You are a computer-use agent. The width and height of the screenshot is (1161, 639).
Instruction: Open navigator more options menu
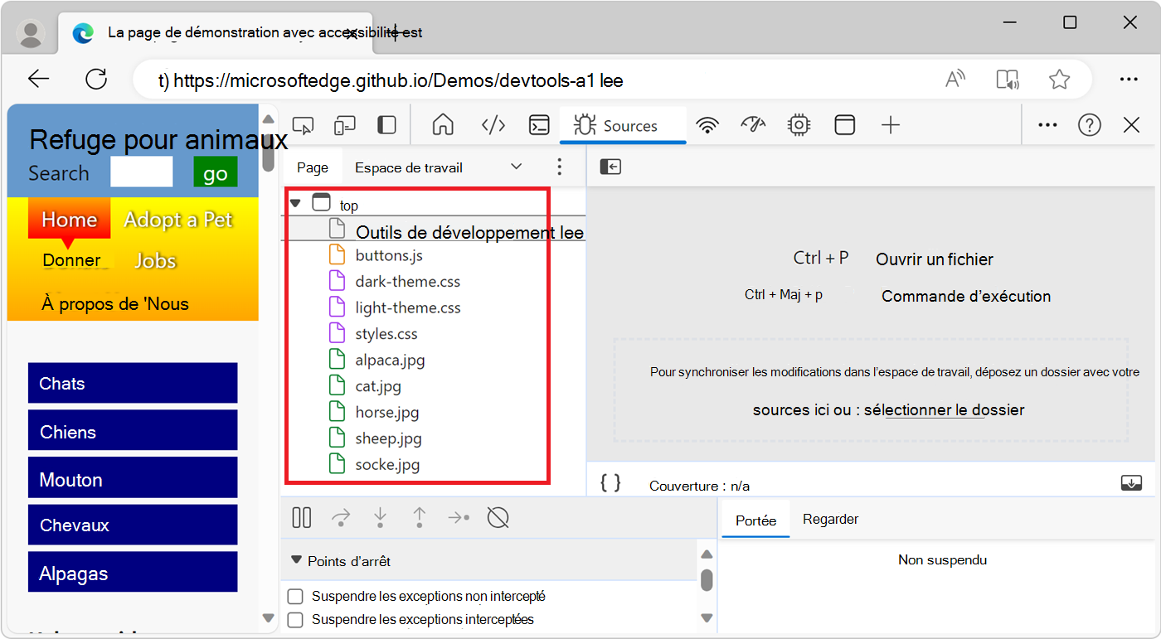coord(559,167)
